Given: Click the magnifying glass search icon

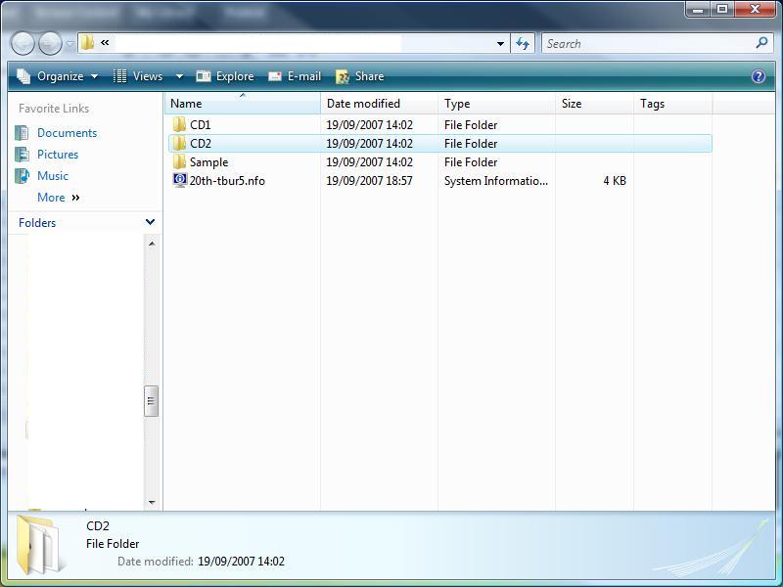Looking at the screenshot, I should click(761, 43).
